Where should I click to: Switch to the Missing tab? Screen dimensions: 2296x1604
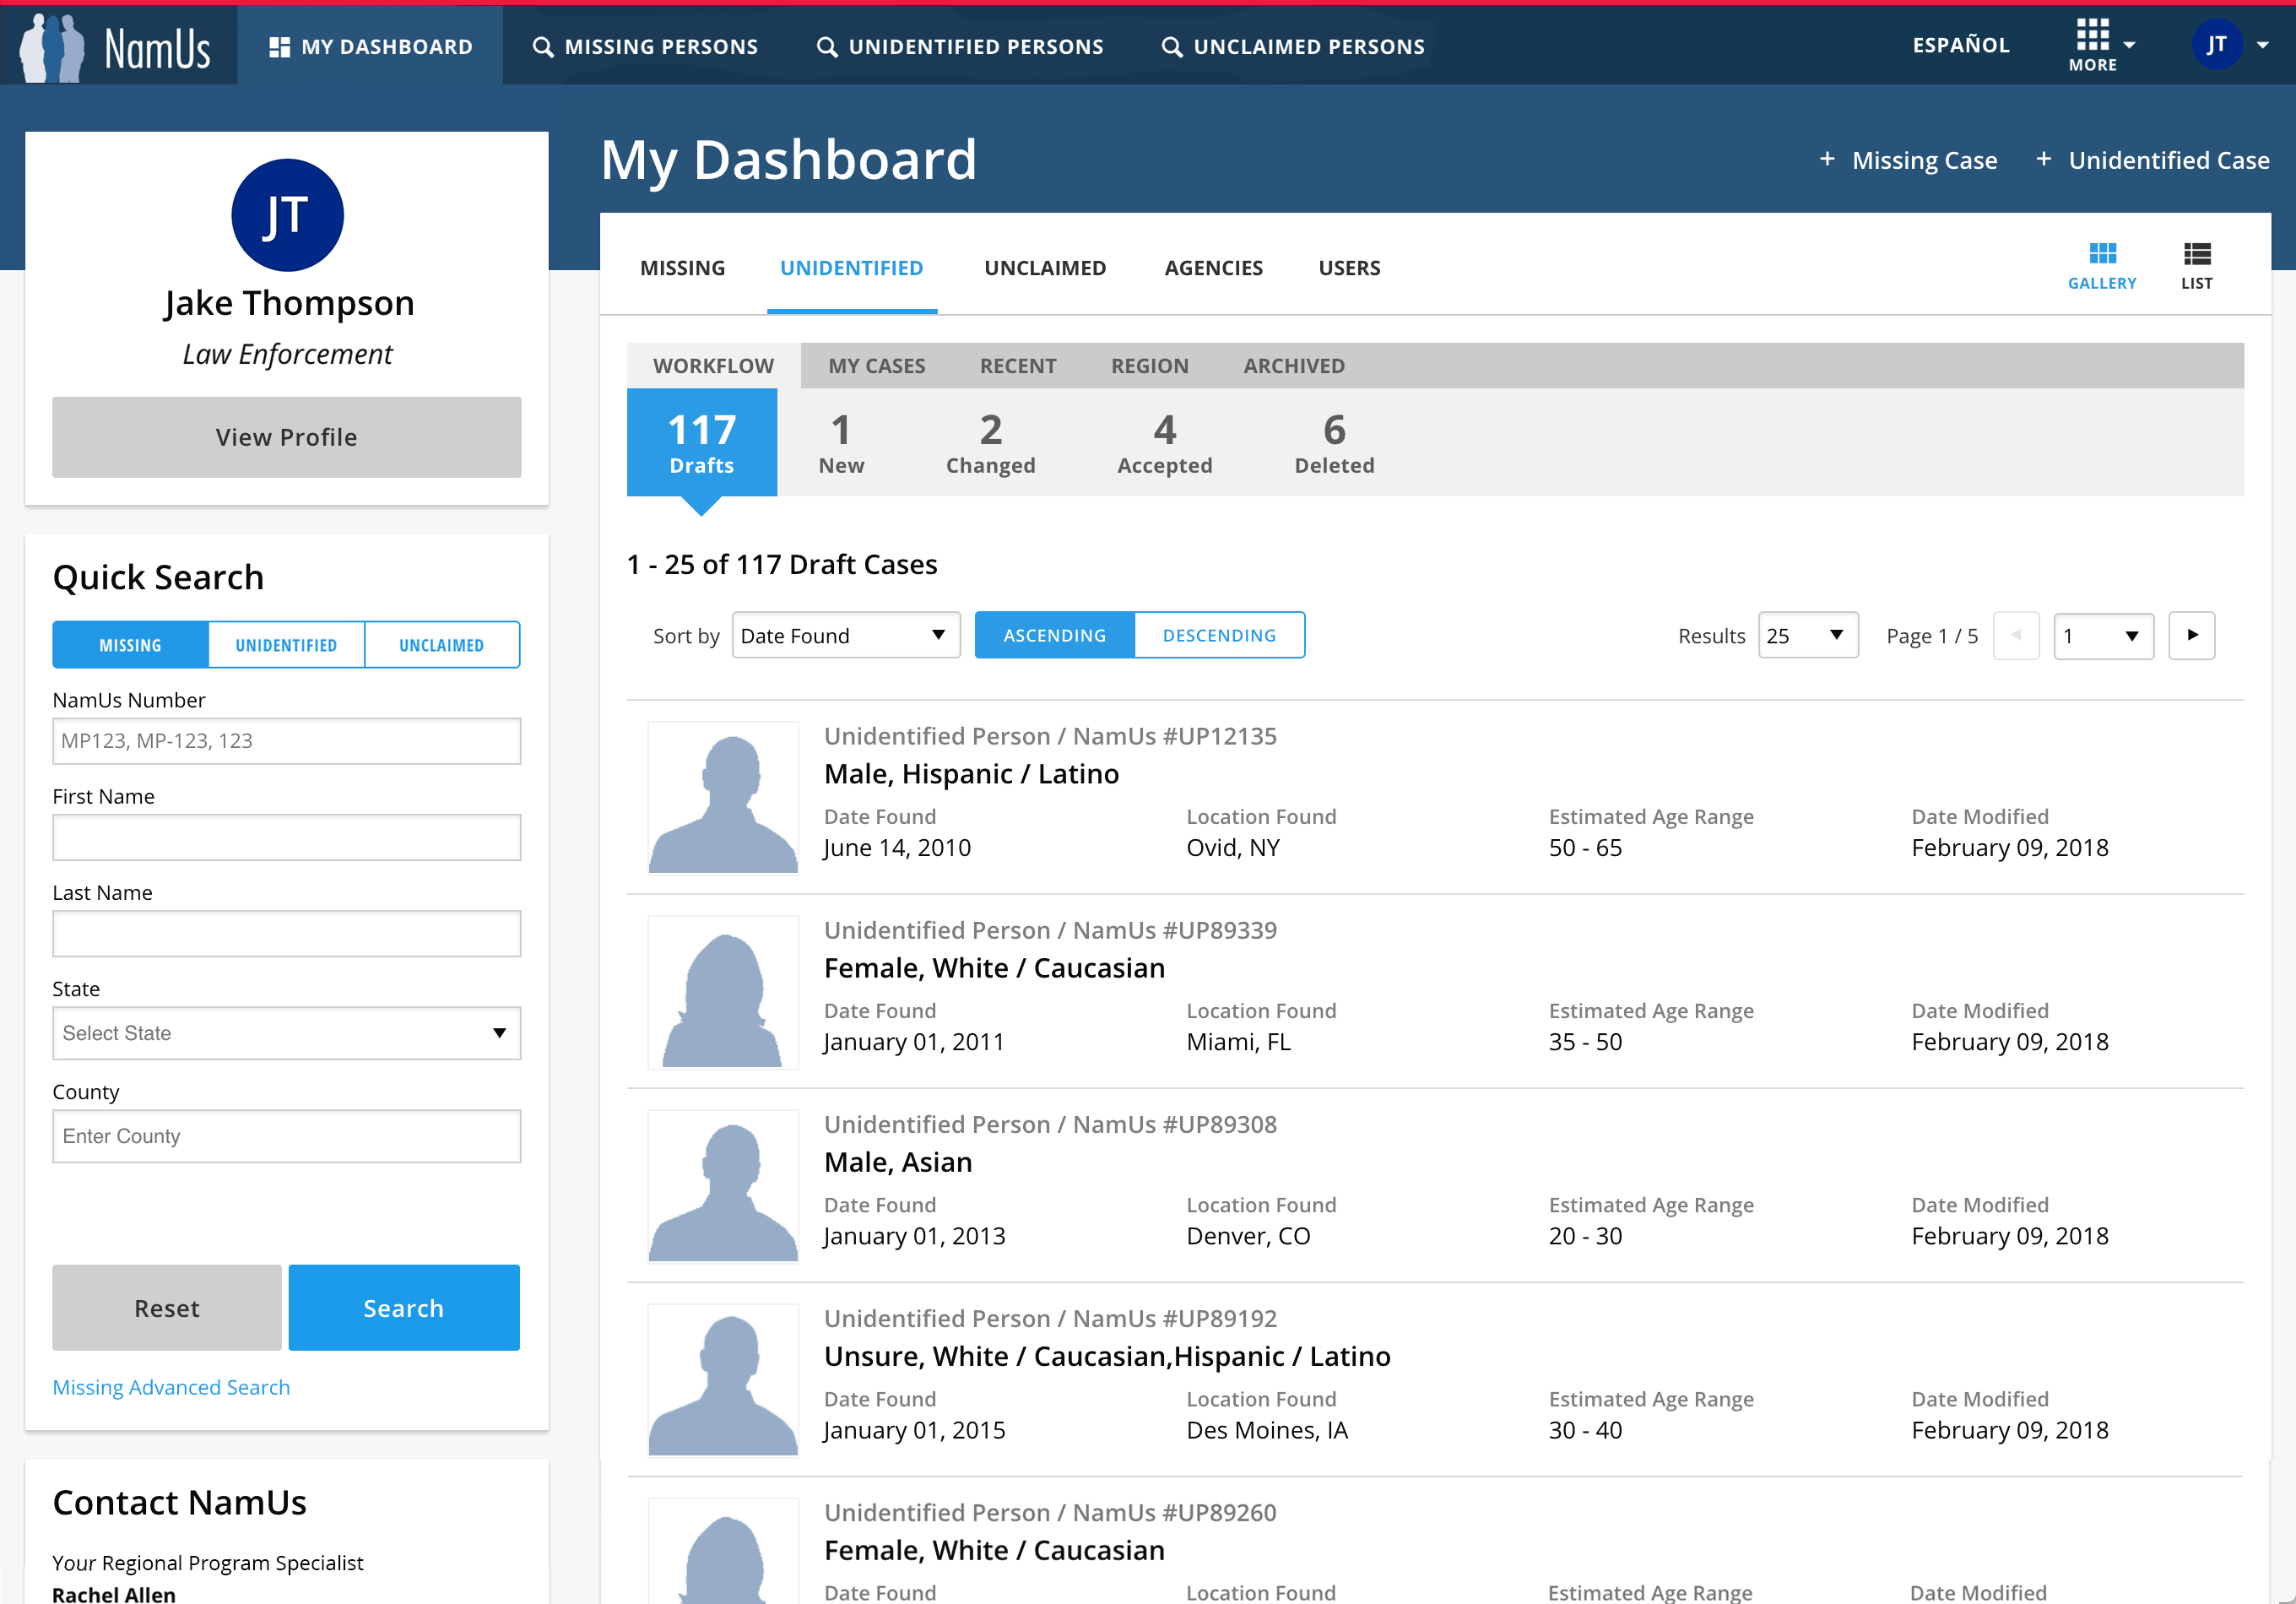(683, 268)
